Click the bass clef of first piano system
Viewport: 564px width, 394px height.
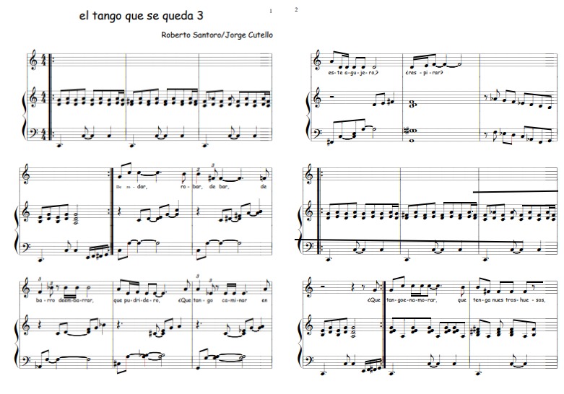click(35, 131)
